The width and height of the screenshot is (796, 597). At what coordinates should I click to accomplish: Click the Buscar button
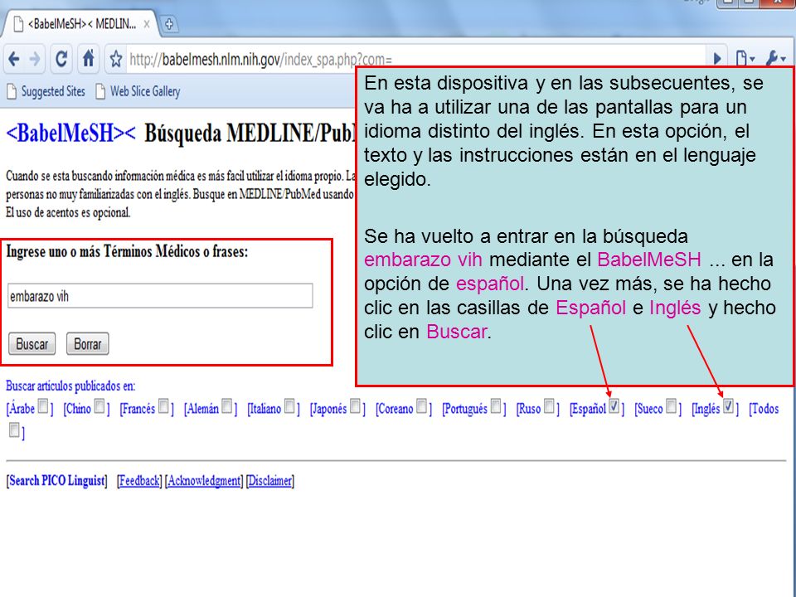pyautogui.click(x=32, y=344)
